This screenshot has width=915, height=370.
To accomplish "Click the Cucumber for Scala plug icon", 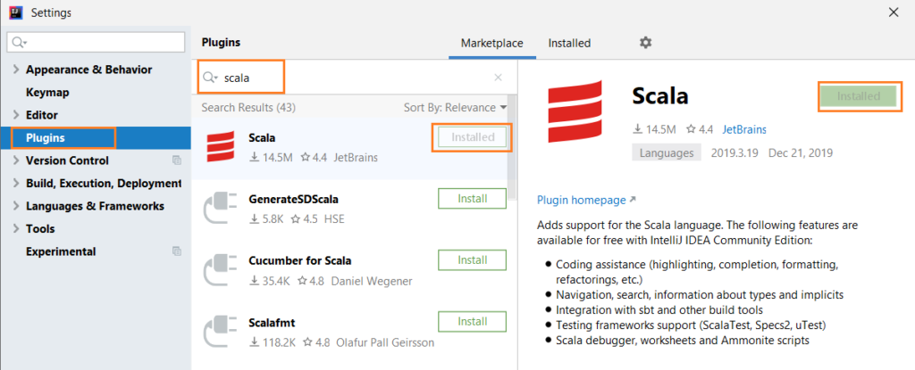I will coord(220,270).
